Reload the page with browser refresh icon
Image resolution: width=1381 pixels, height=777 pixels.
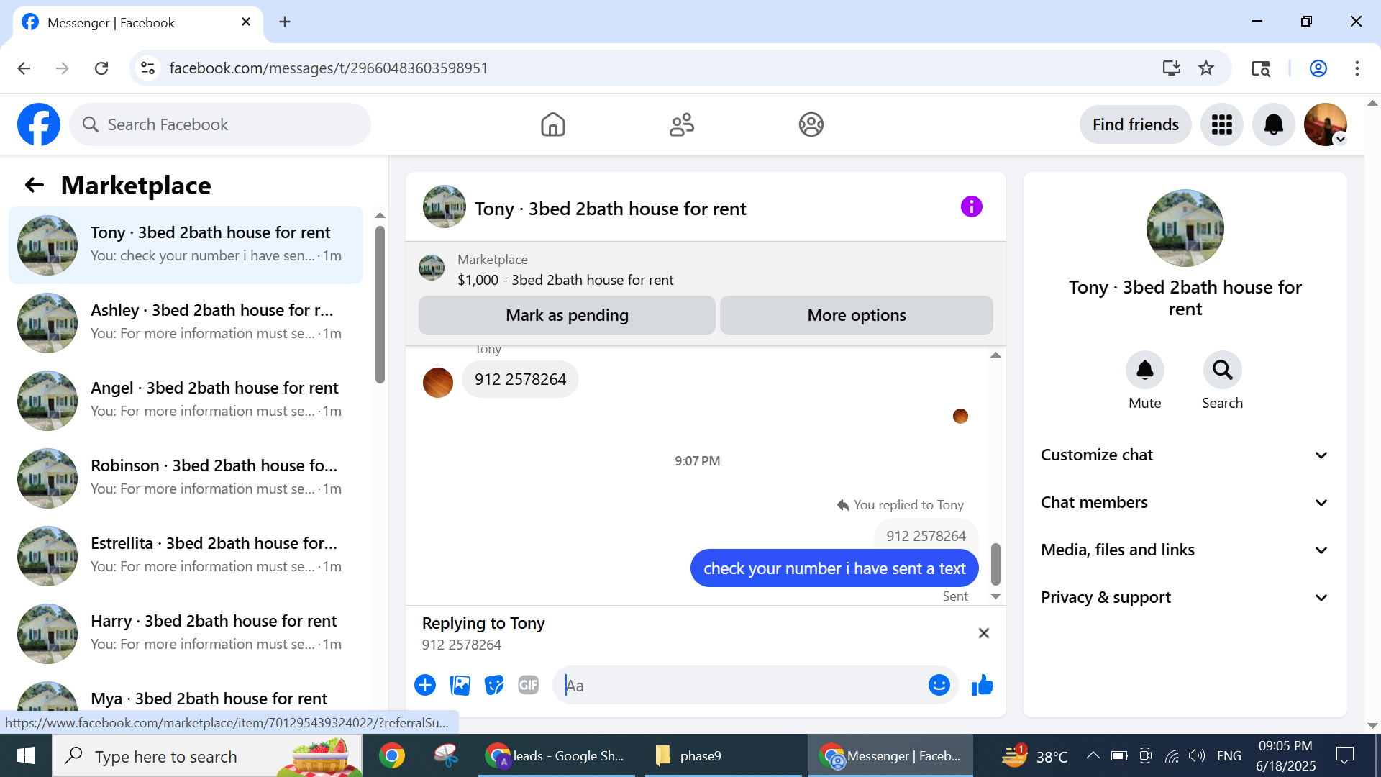101,68
